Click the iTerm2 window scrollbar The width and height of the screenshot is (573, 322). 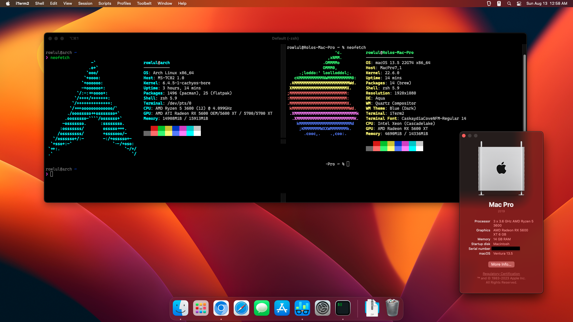[524, 92]
